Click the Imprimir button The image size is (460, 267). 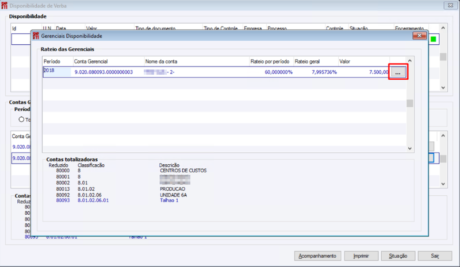[x=361, y=256]
